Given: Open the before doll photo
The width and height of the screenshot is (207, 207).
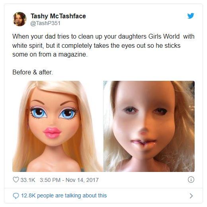Looking at the screenshot, I should click(x=57, y=126).
